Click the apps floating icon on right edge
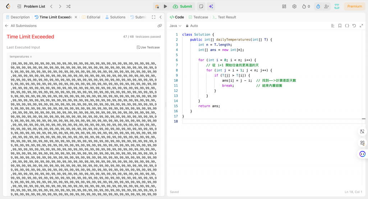 tap(362, 143)
